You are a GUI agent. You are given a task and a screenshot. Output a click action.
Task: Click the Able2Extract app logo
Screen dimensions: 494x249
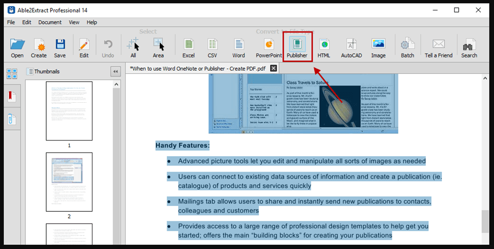pos(12,10)
